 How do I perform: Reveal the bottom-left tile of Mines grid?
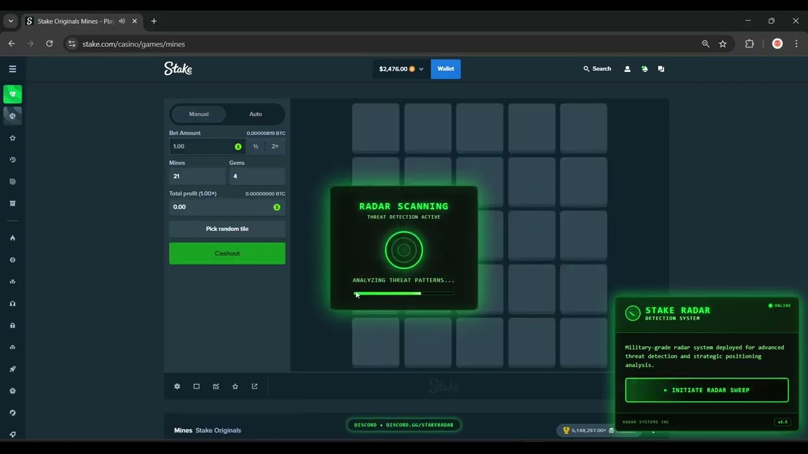pos(376,342)
